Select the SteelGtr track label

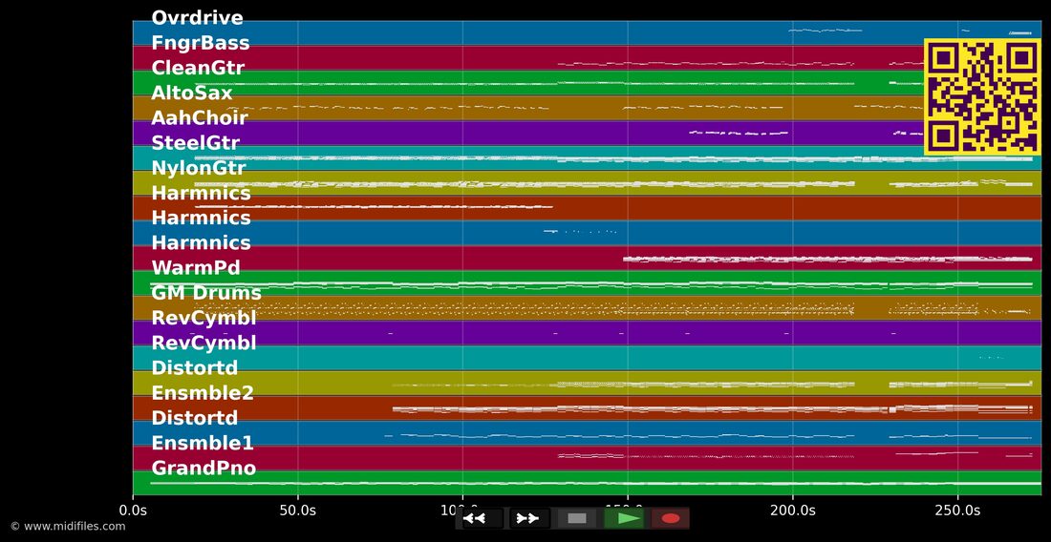pyautogui.click(x=196, y=142)
